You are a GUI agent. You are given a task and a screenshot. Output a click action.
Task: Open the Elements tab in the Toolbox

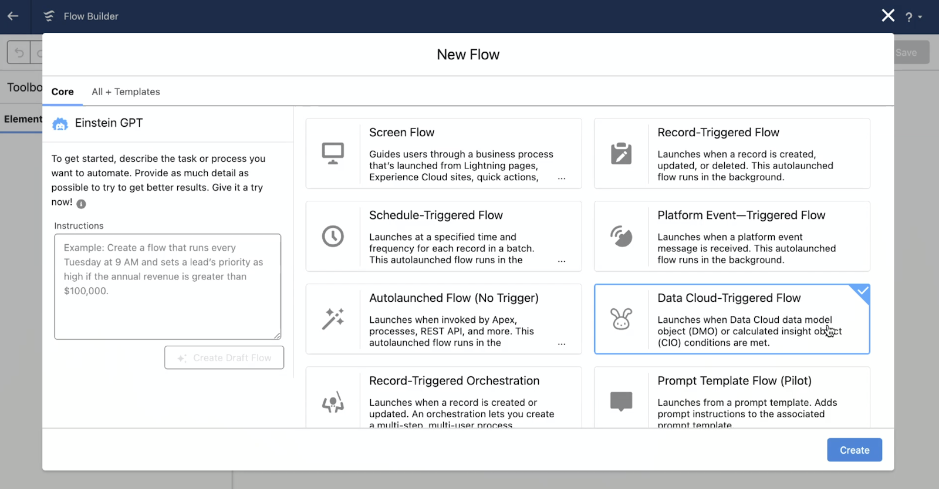(x=22, y=119)
